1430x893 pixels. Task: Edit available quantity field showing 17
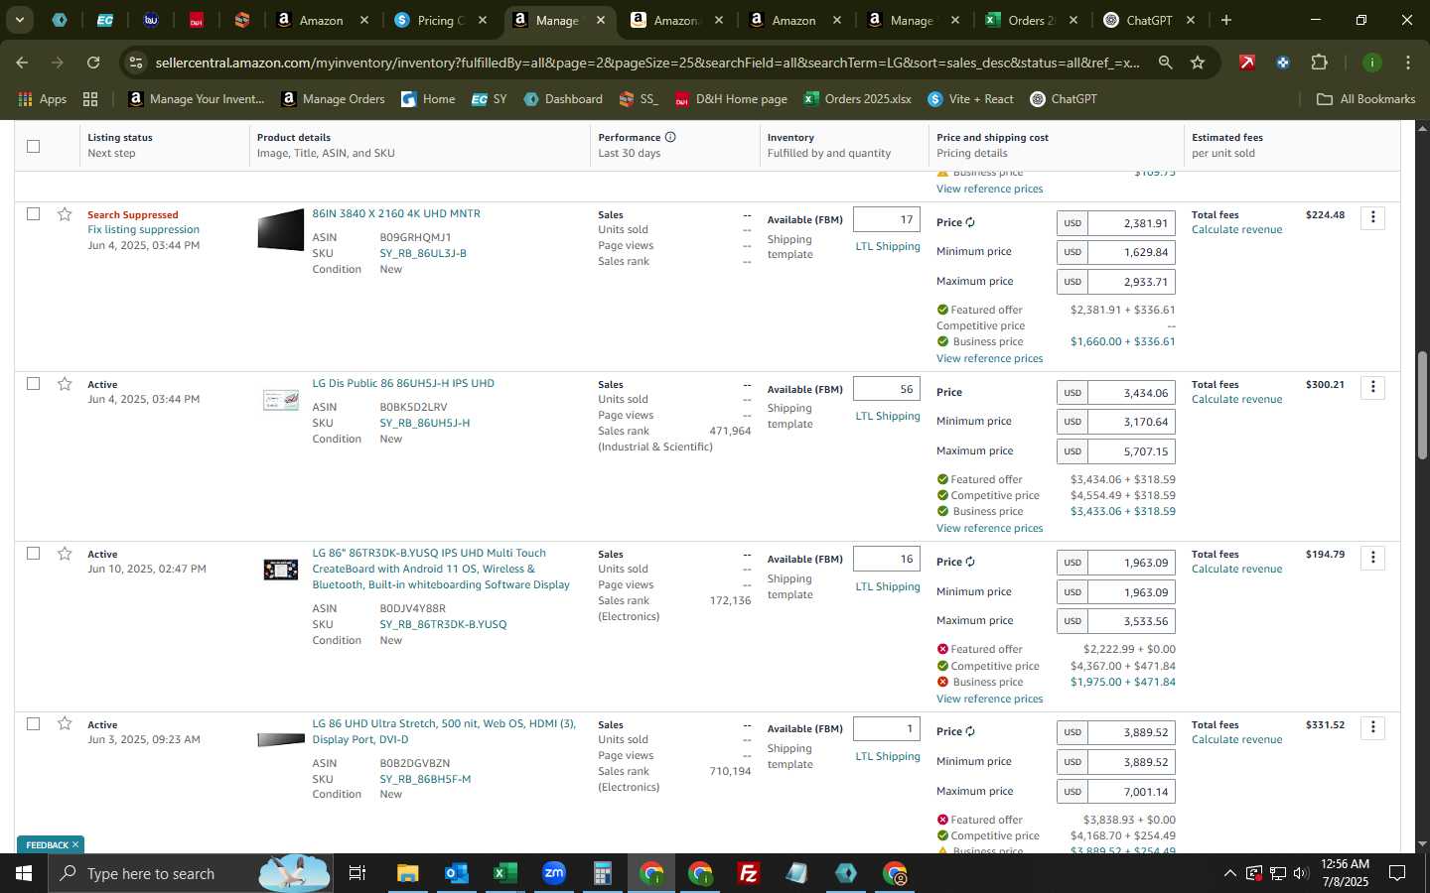(x=887, y=219)
